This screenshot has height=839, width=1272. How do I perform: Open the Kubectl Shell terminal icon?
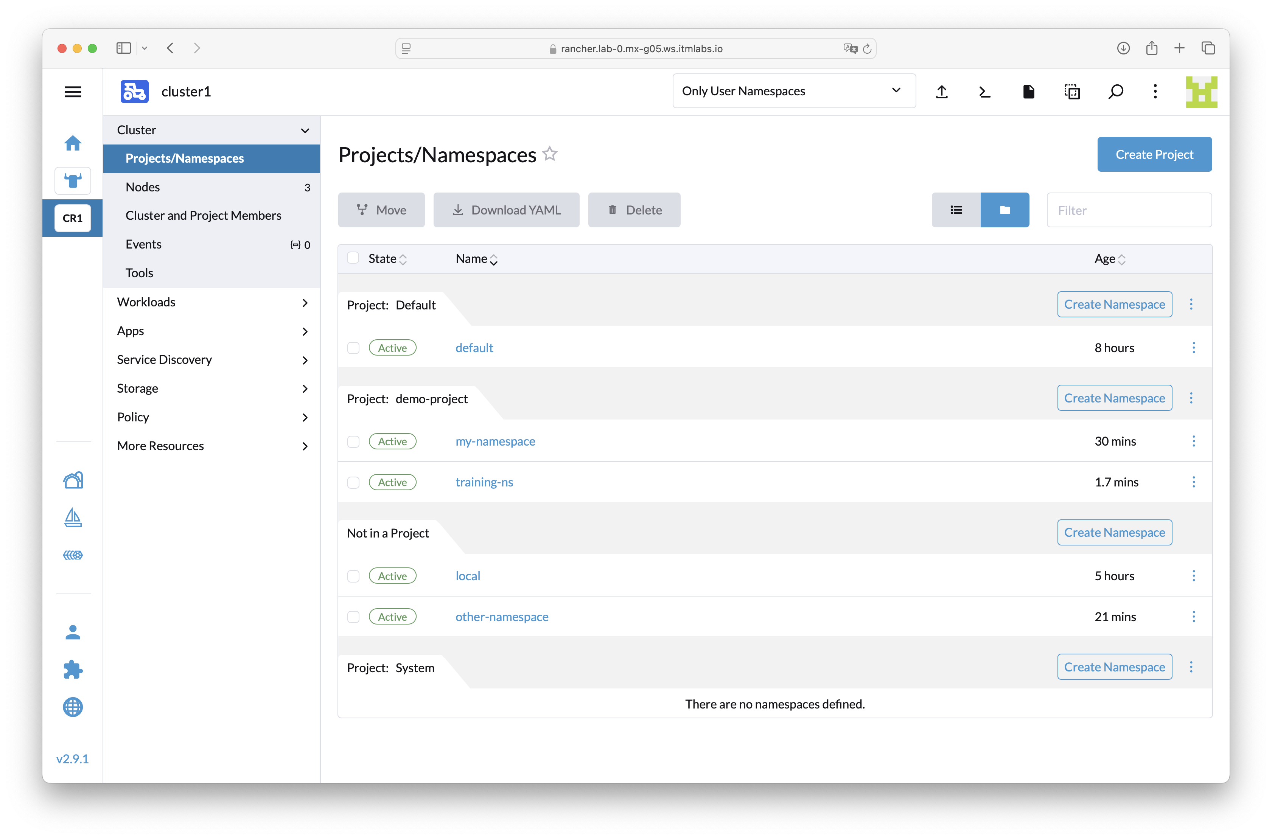984,92
